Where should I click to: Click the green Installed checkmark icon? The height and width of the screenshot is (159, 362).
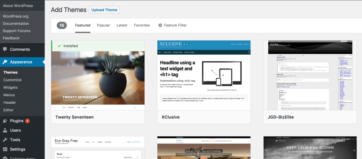click(59, 46)
